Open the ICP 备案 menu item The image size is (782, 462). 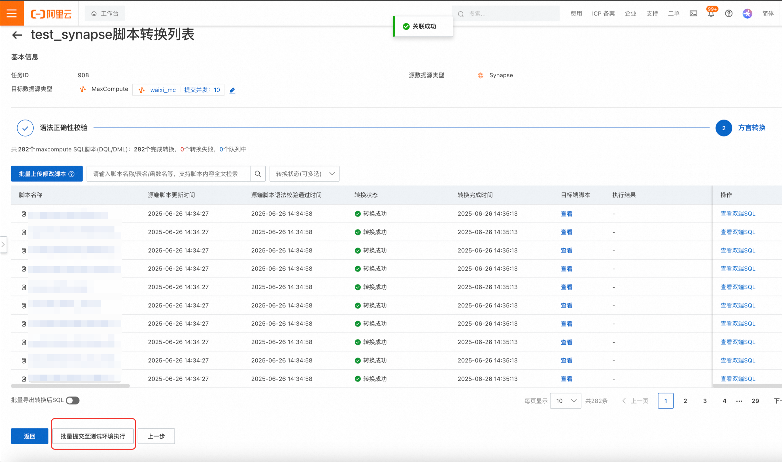(x=603, y=13)
